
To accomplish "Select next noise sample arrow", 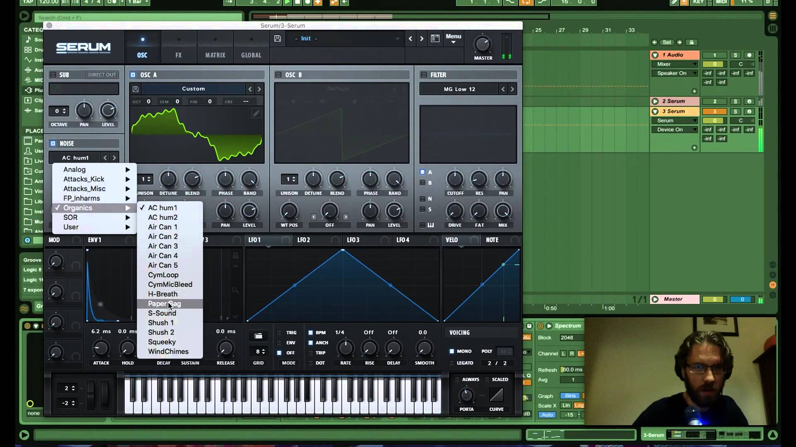I will coord(114,158).
